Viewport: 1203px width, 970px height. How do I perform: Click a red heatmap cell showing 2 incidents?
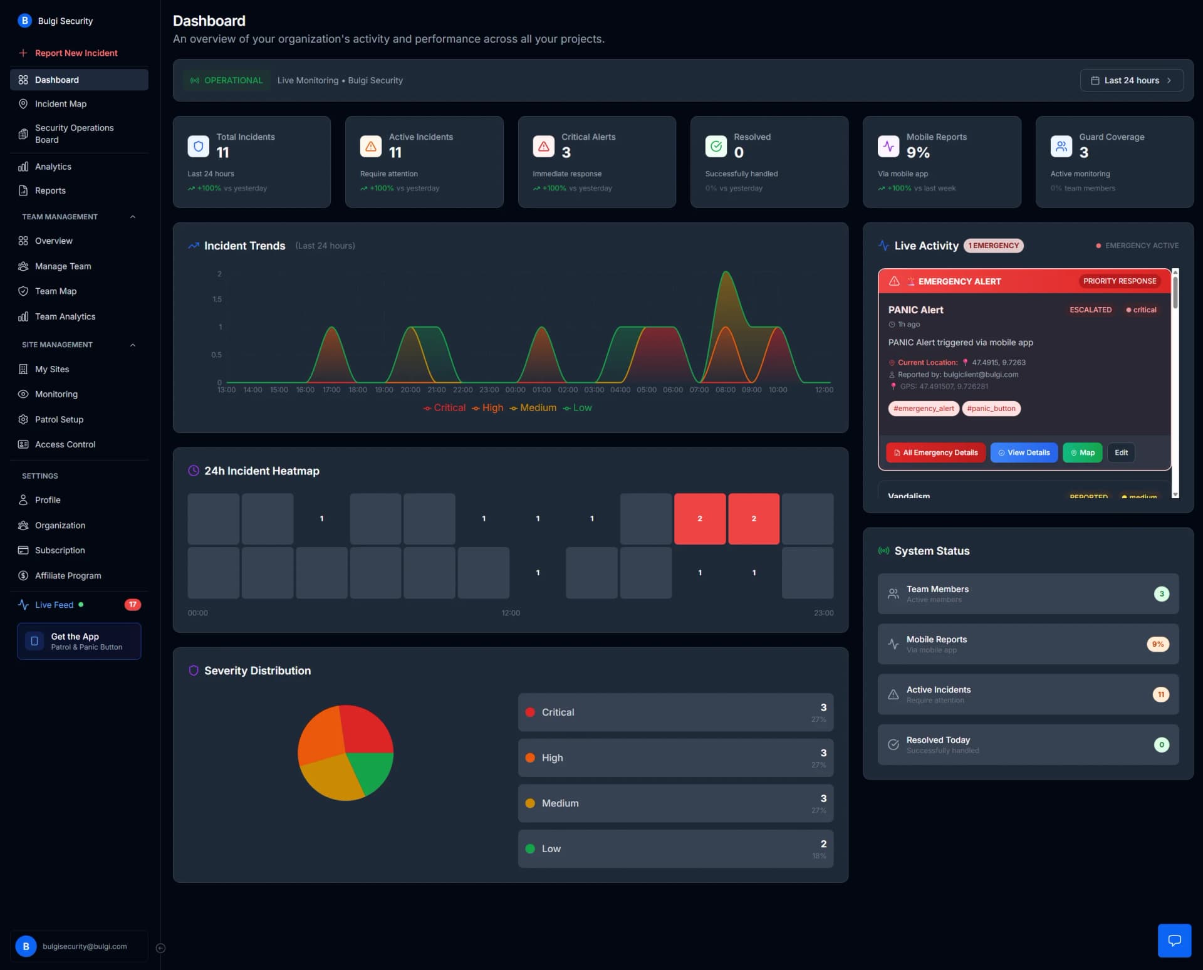pyautogui.click(x=700, y=518)
